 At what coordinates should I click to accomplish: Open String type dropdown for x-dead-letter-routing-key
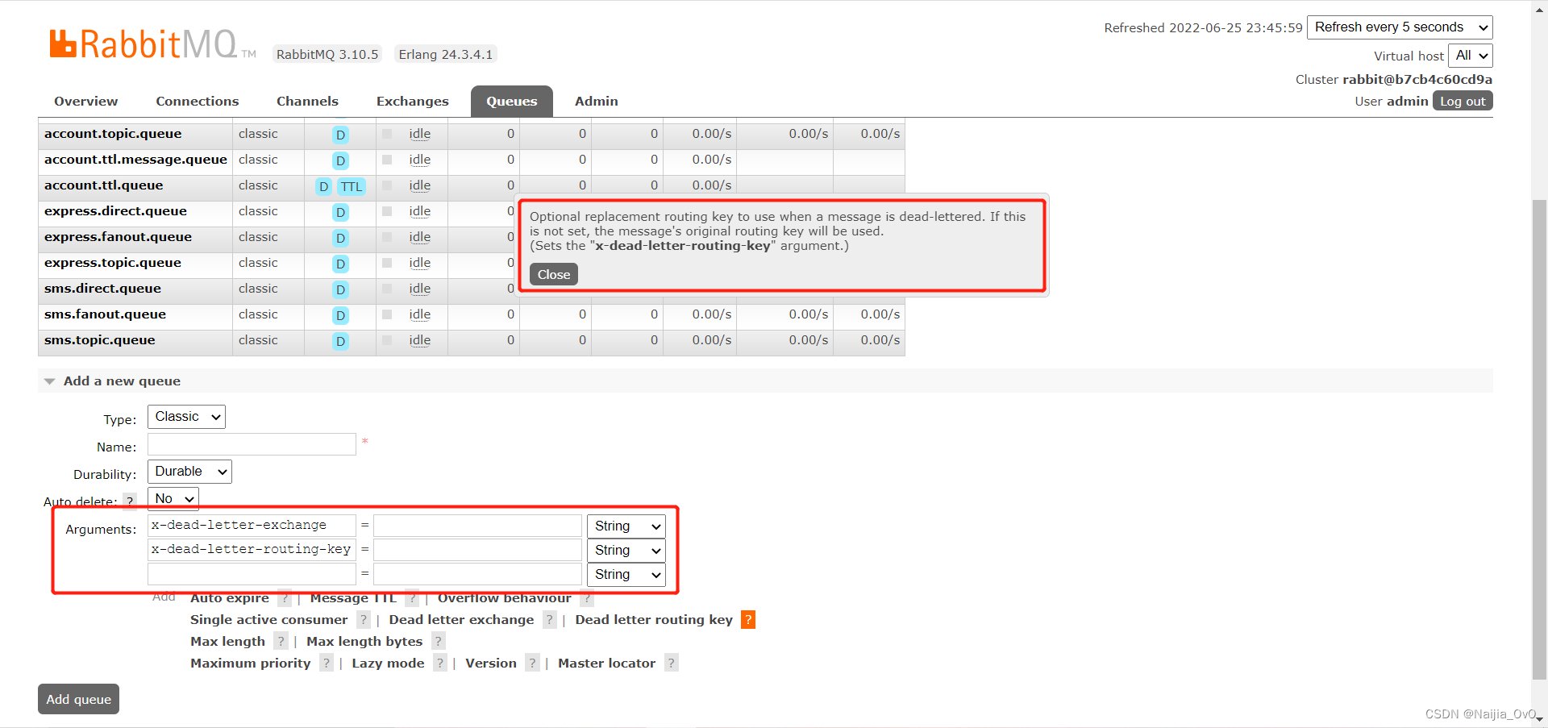pyautogui.click(x=626, y=551)
